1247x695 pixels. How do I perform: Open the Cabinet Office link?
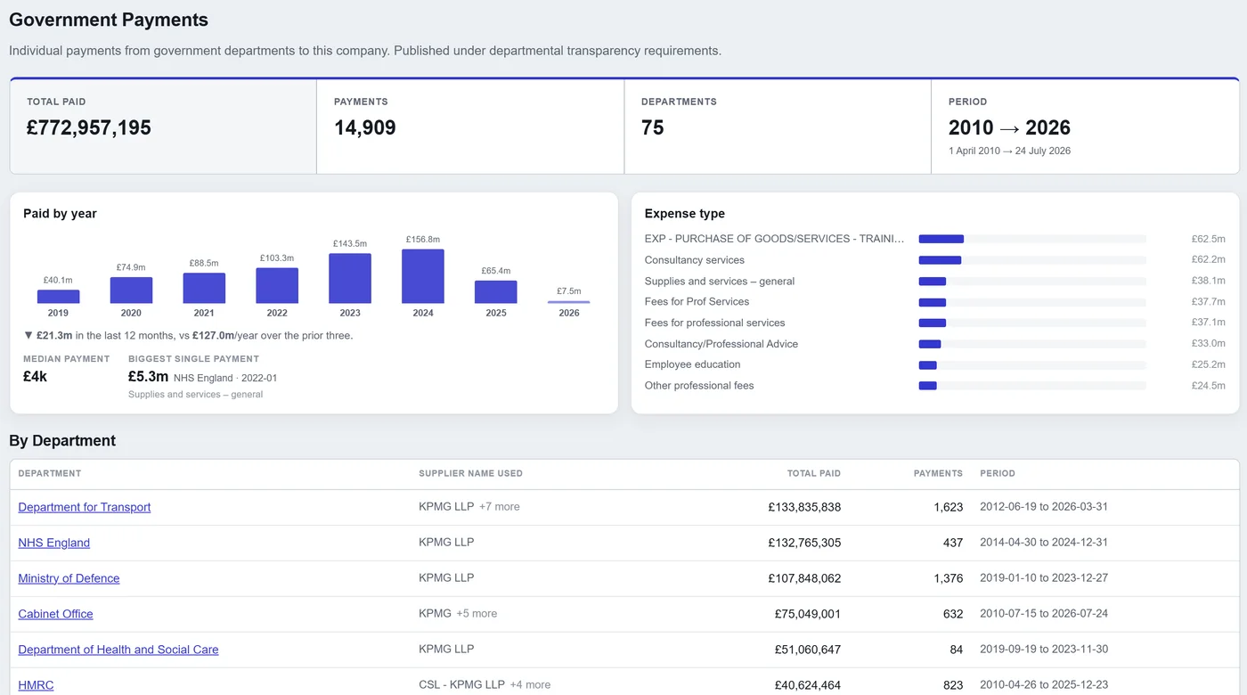55,614
